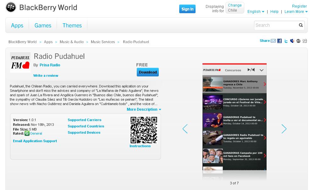The width and height of the screenshot is (310, 190).
Task: Expand the Learn More dropdown
Action: coord(296,12)
